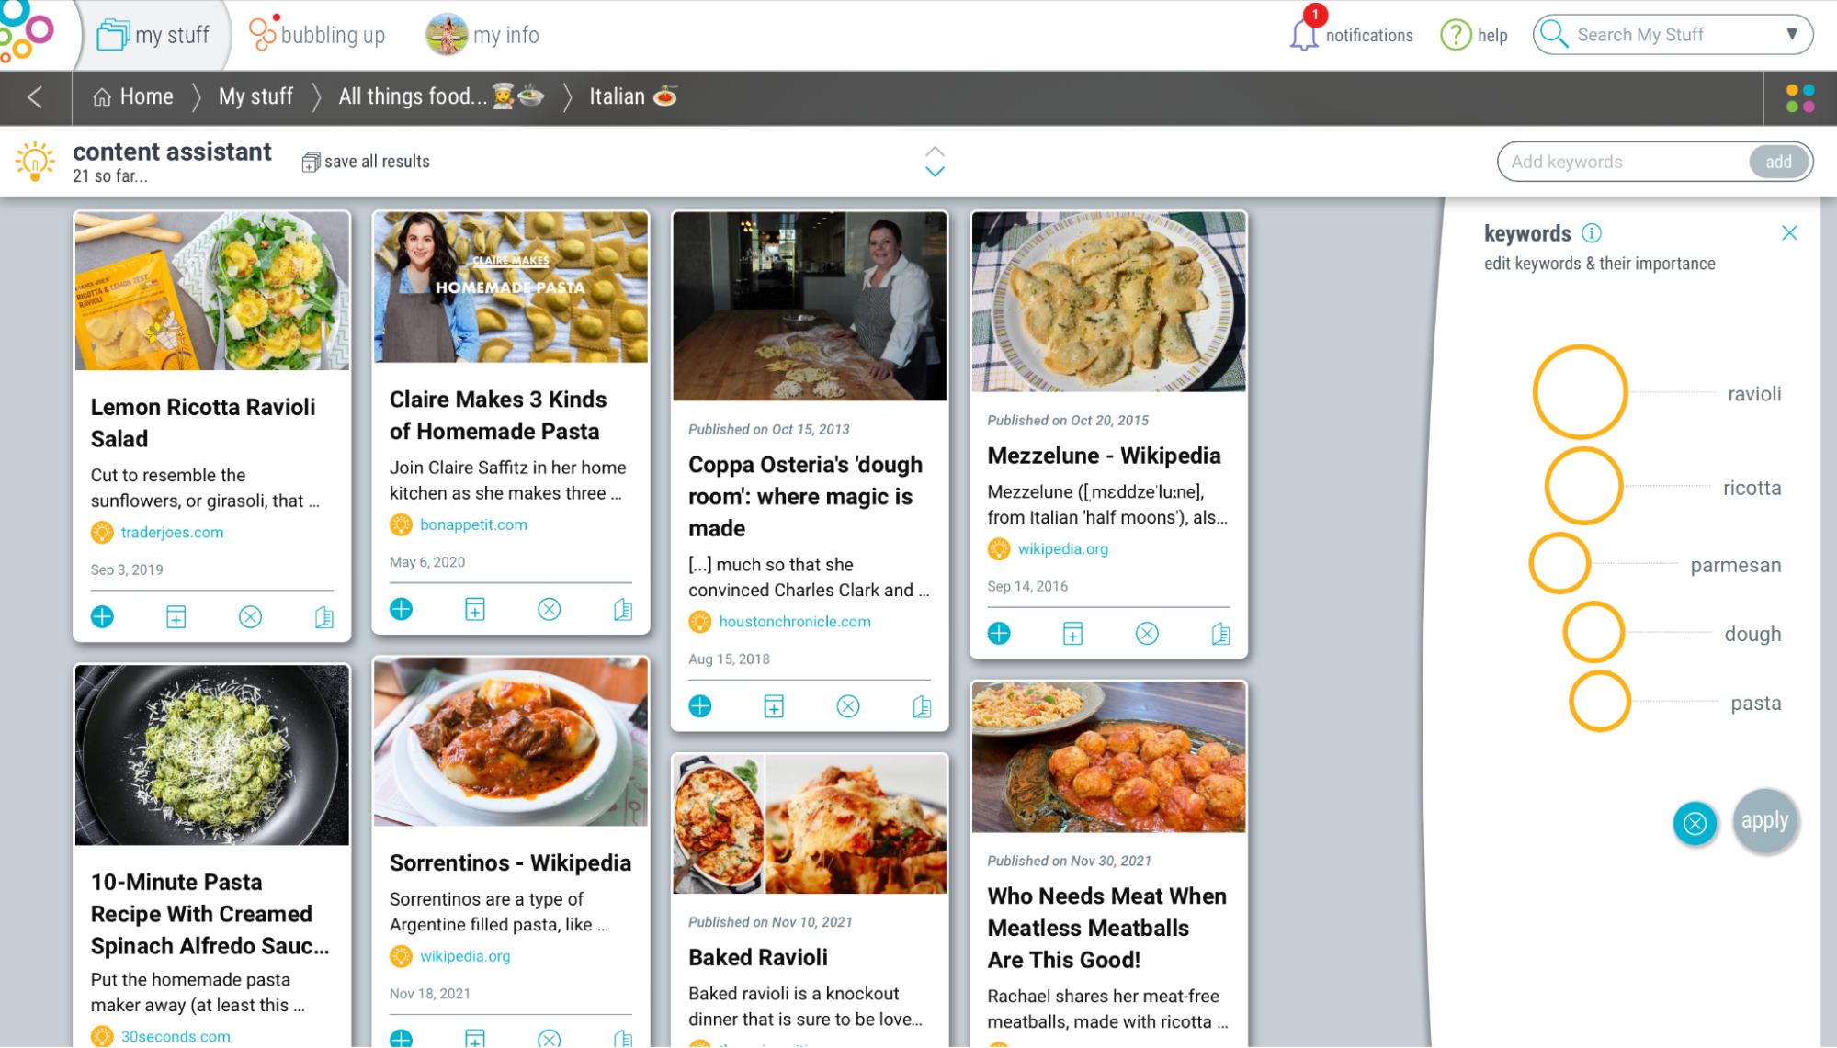Go to Home breadcrumb

(x=133, y=96)
